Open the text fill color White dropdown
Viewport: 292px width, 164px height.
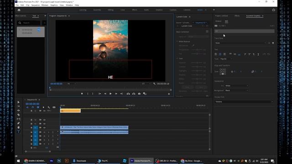(x=237, y=86)
